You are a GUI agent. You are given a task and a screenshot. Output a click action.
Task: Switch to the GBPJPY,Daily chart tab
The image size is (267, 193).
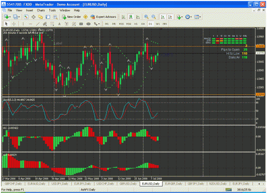click(x=196, y=184)
